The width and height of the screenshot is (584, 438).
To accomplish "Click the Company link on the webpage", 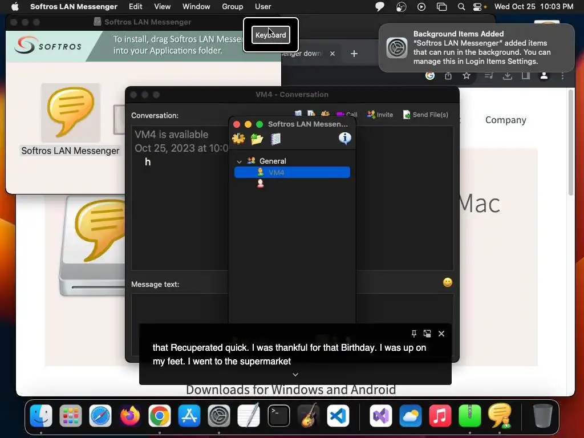I will pyautogui.click(x=505, y=120).
